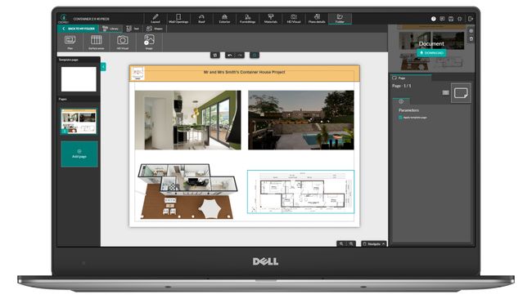Undo the last action
The image size is (532, 299).
tap(230, 55)
